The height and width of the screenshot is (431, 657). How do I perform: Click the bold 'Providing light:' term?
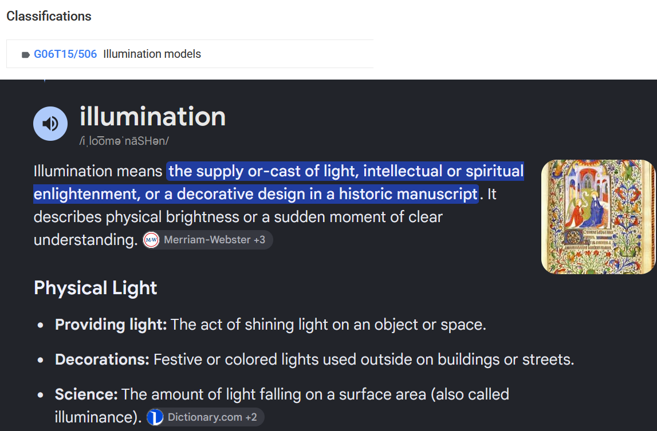point(111,325)
